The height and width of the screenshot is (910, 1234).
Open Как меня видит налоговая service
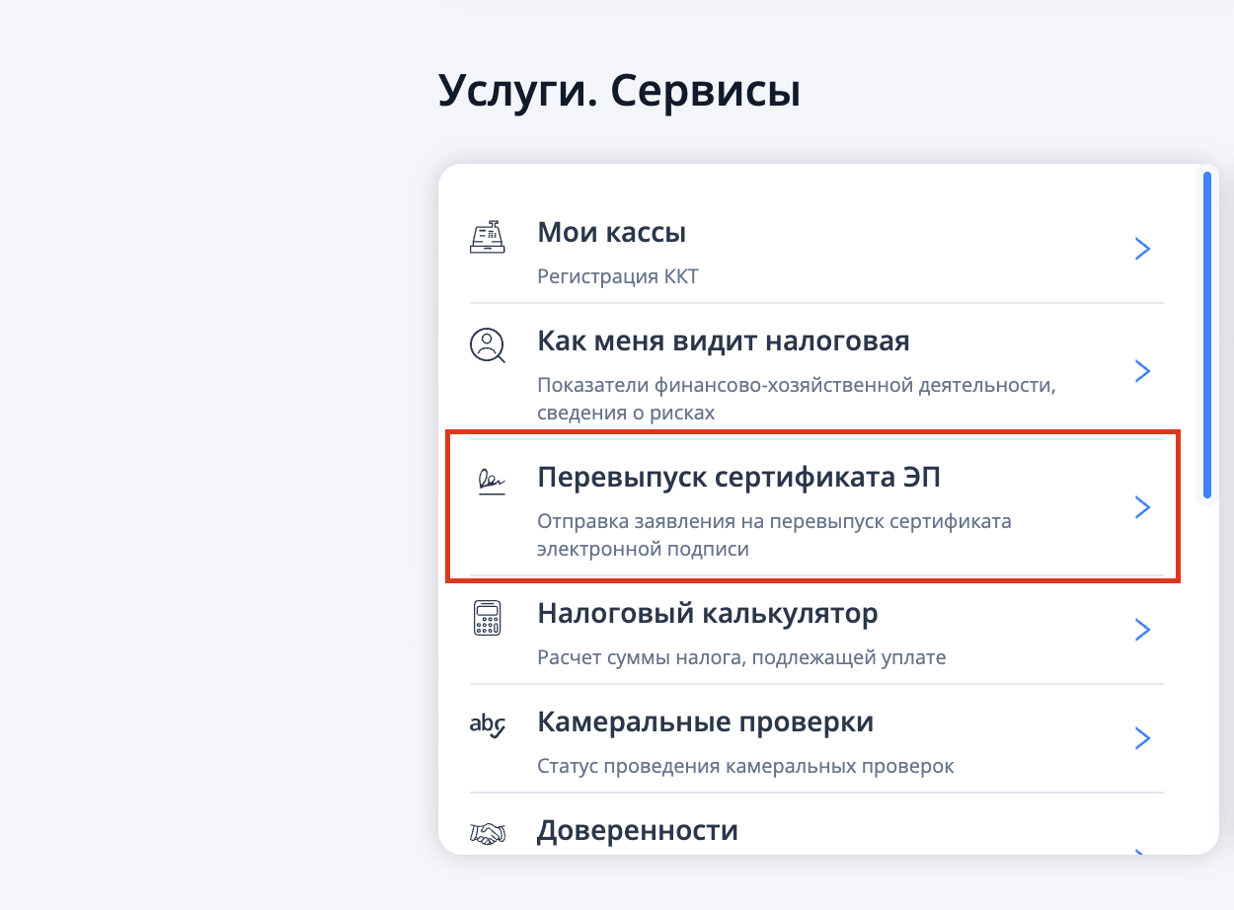[x=815, y=371]
